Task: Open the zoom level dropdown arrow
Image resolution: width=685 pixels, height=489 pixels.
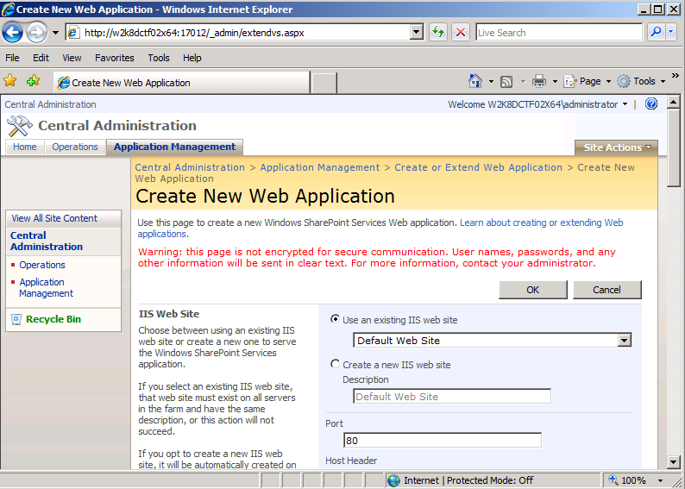Action: pyautogui.click(x=661, y=481)
